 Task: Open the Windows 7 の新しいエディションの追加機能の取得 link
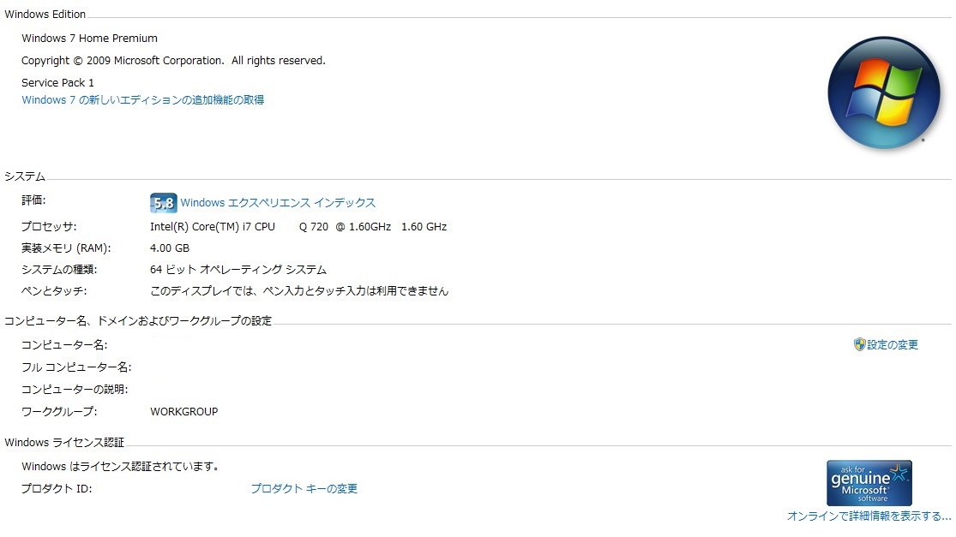pos(142,100)
